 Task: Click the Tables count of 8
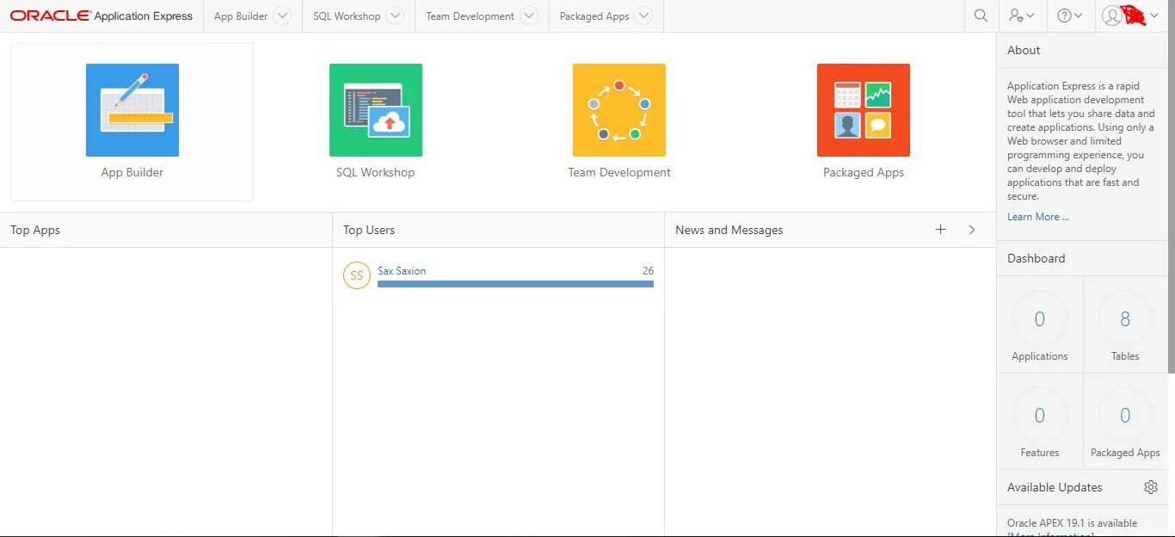pyautogui.click(x=1125, y=319)
